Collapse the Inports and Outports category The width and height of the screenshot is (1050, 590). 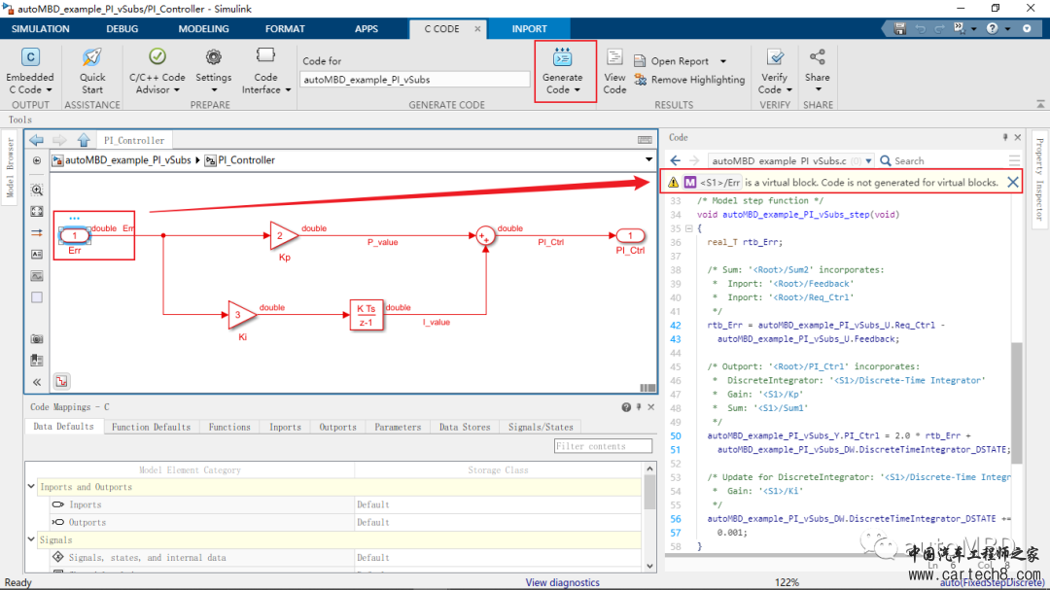(x=31, y=487)
